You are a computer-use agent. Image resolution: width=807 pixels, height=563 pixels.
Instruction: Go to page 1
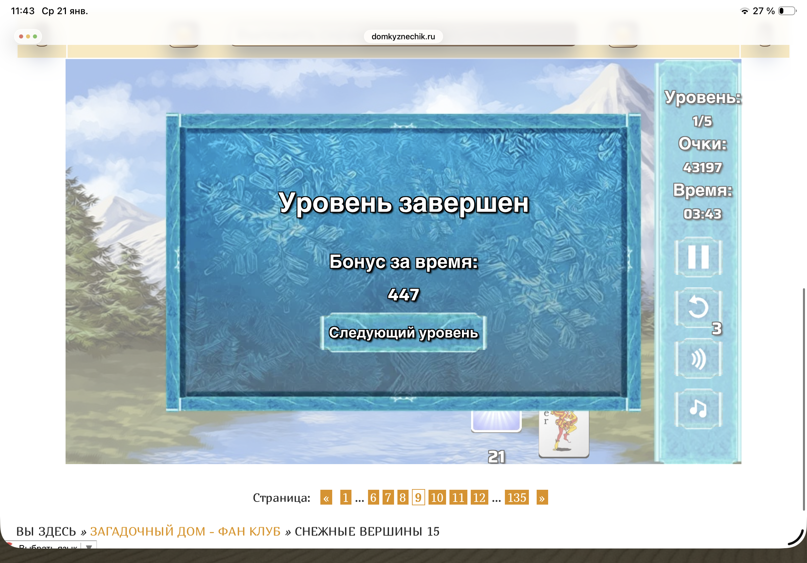pos(345,498)
